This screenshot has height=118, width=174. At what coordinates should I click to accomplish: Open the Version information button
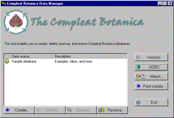click(x=151, y=57)
